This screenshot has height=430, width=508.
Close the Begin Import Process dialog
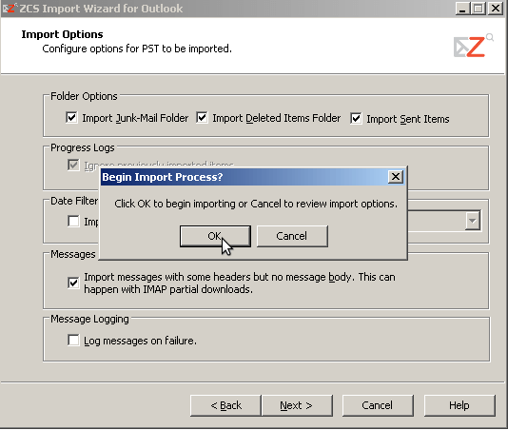396,177
